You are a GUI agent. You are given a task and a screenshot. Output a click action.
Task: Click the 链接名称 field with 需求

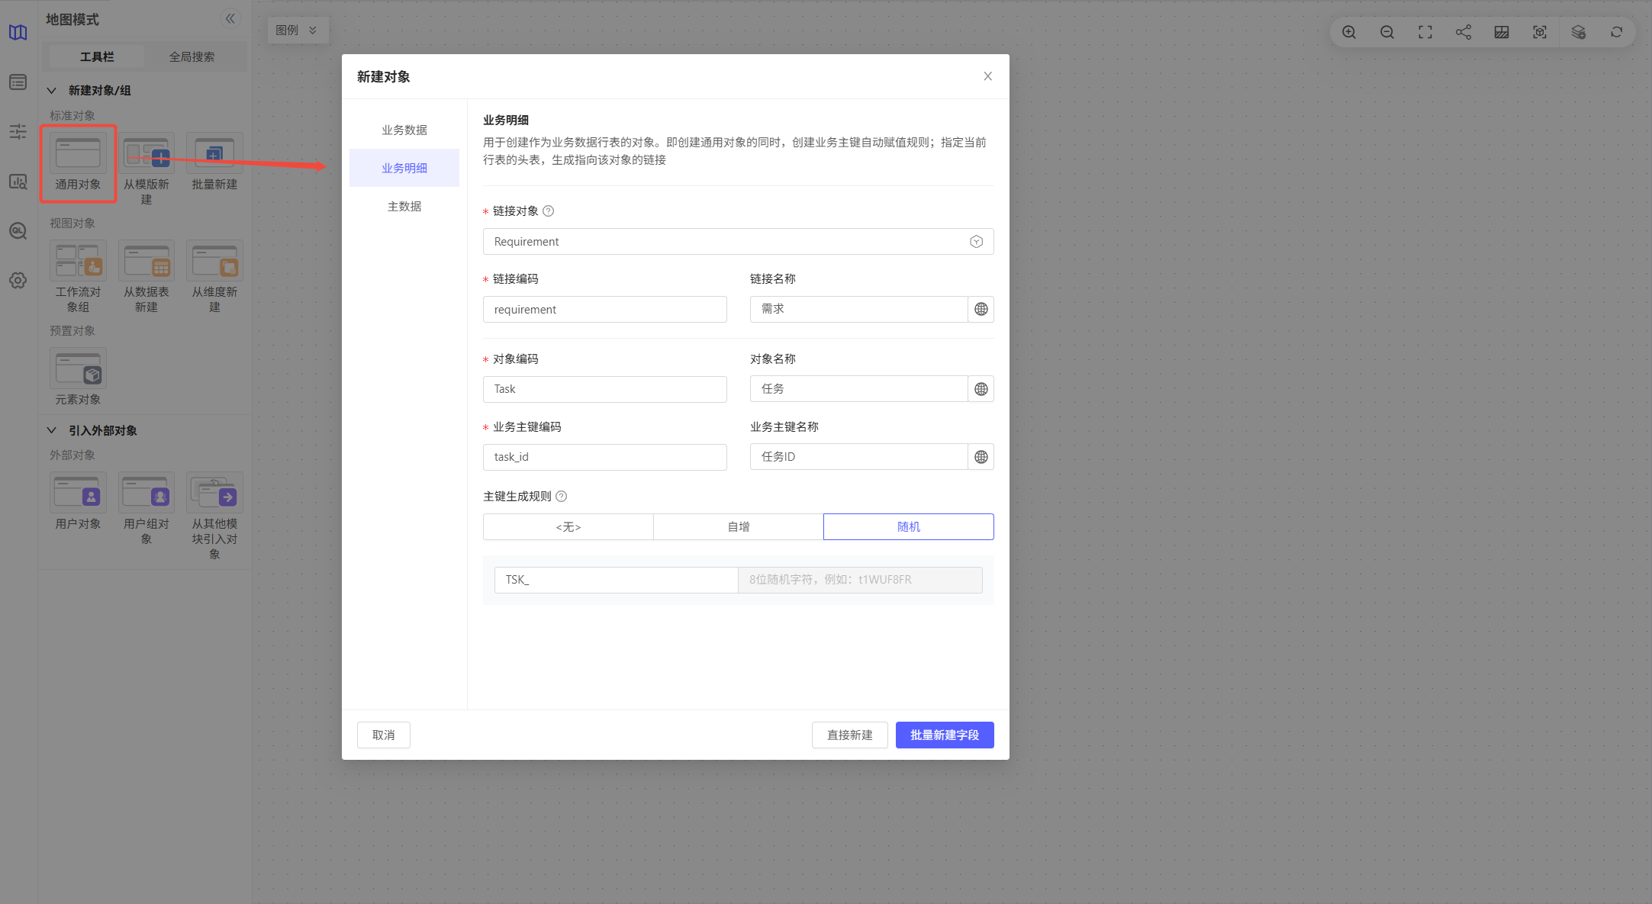859,309
